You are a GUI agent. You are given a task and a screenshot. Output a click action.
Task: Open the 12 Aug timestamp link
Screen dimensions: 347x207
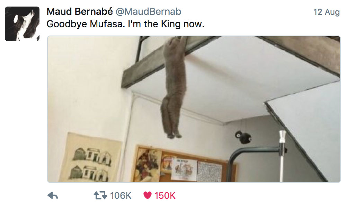[327, 12]
